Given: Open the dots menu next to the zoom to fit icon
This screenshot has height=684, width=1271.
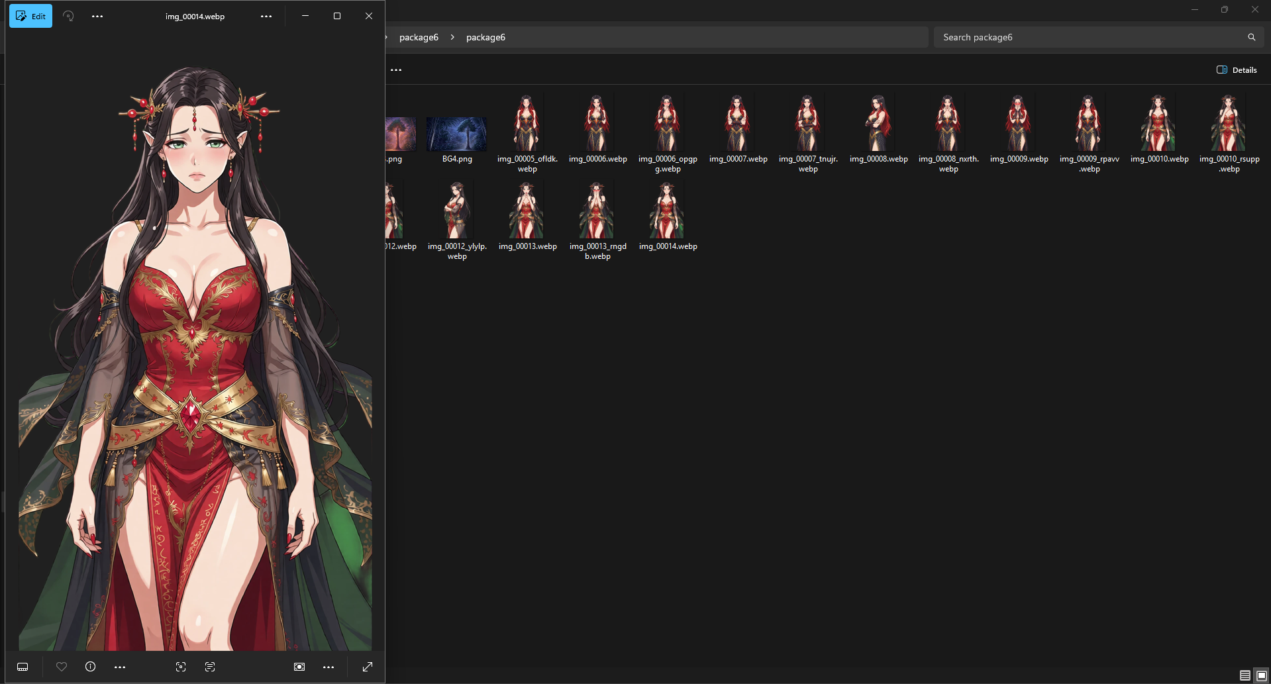Looking at the screenshot, I should tap(329, 667).
